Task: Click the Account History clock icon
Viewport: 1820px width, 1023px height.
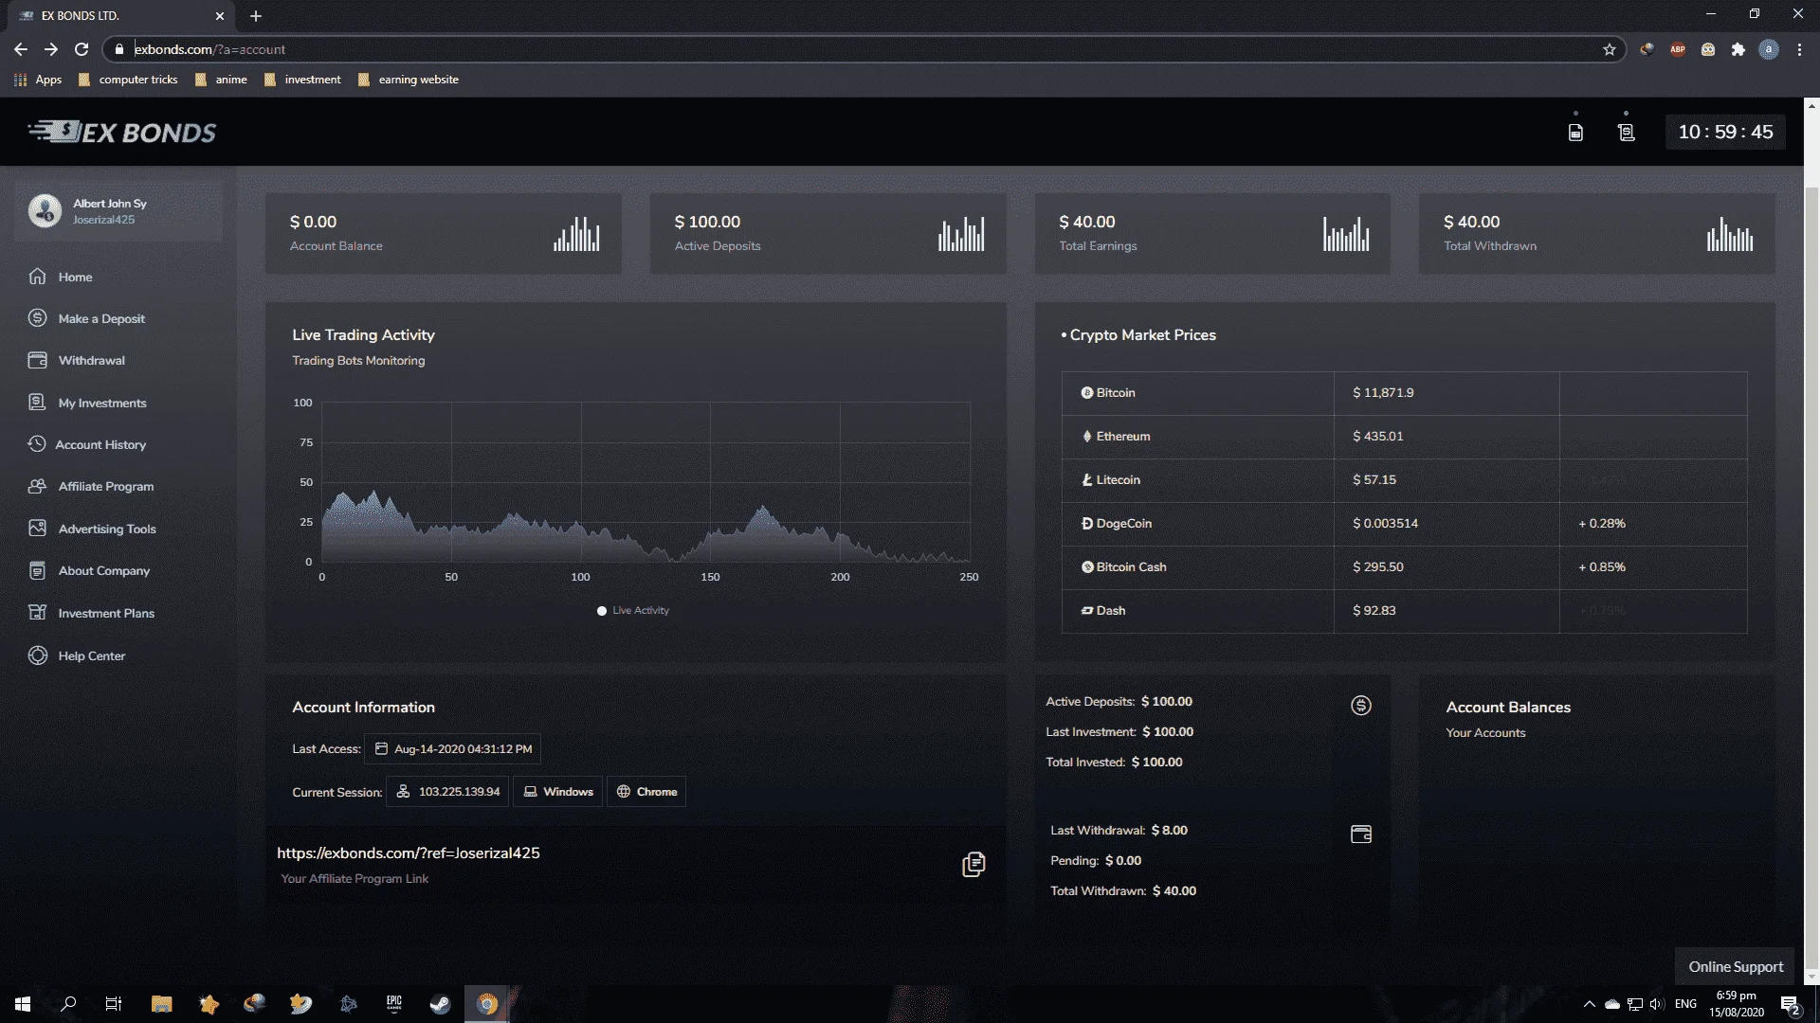Action: [x=37, y=444]
